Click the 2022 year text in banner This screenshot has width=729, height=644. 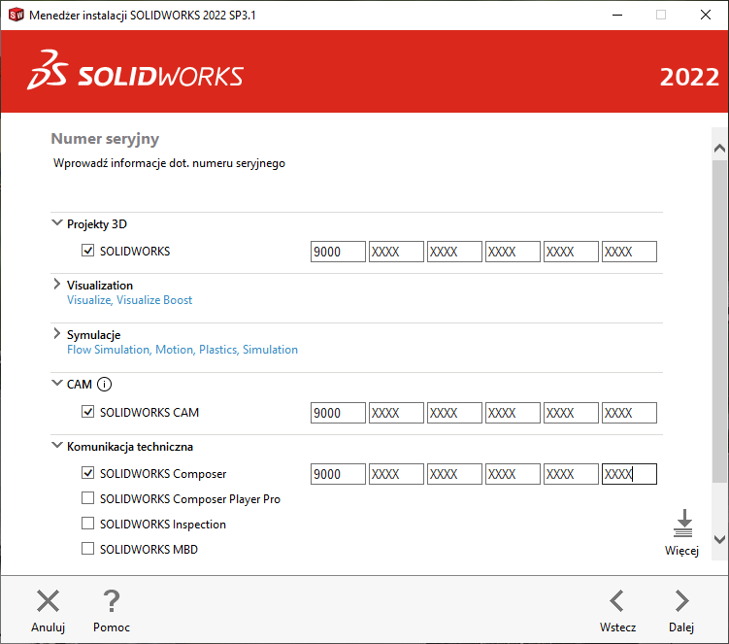[689, 77]
